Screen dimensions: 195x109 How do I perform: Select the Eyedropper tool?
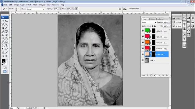pyautogui.click(x=6, y=53)
